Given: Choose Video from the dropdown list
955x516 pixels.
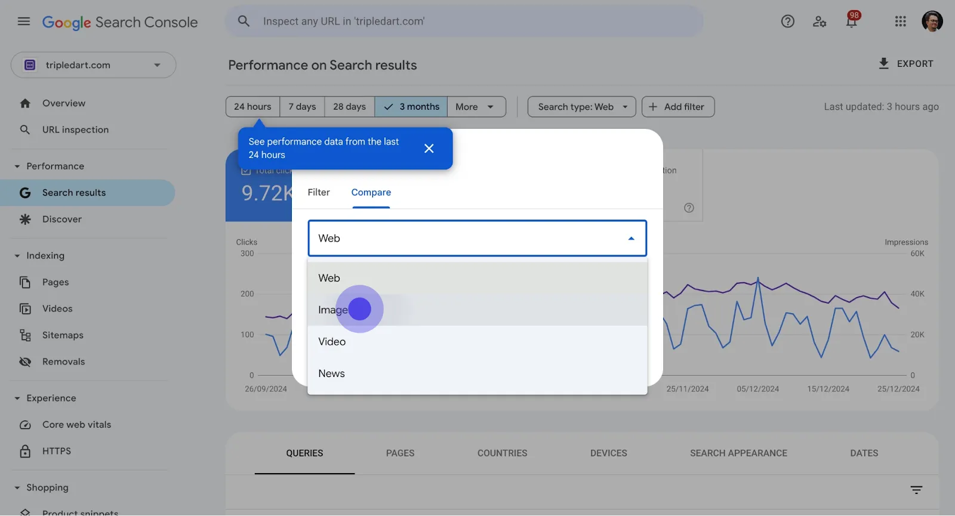Looking at the screenshot, I should tap(478, 342).
